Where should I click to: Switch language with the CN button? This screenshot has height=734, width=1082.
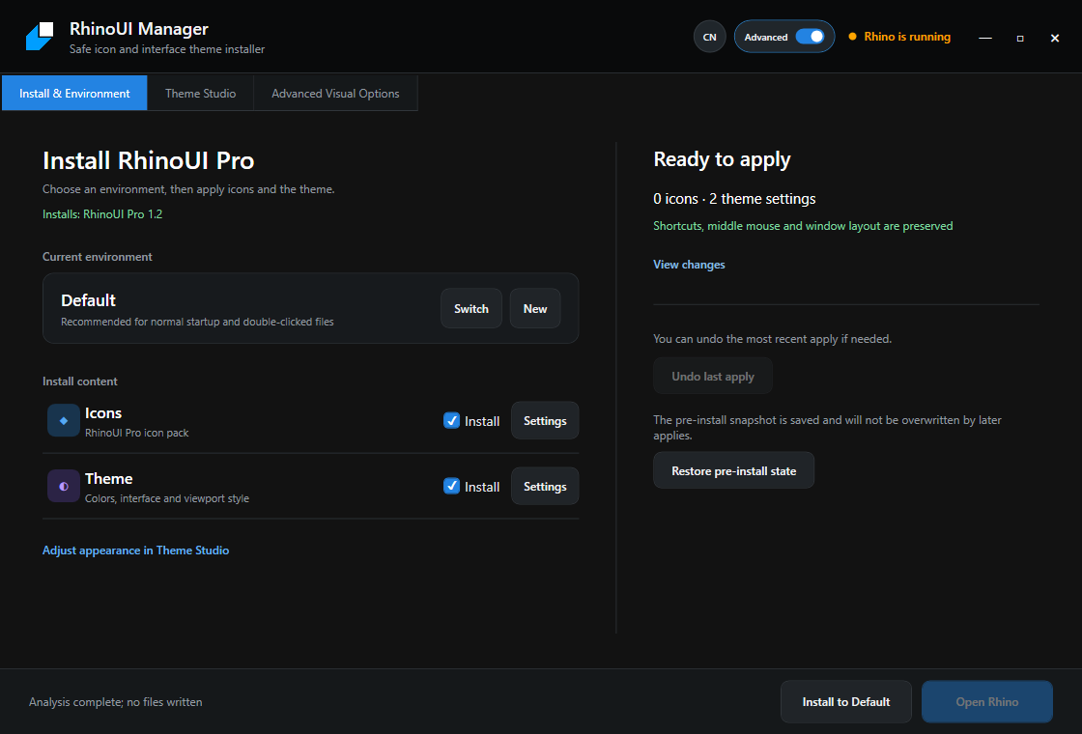pyautogui.click(x=709, y=38)
